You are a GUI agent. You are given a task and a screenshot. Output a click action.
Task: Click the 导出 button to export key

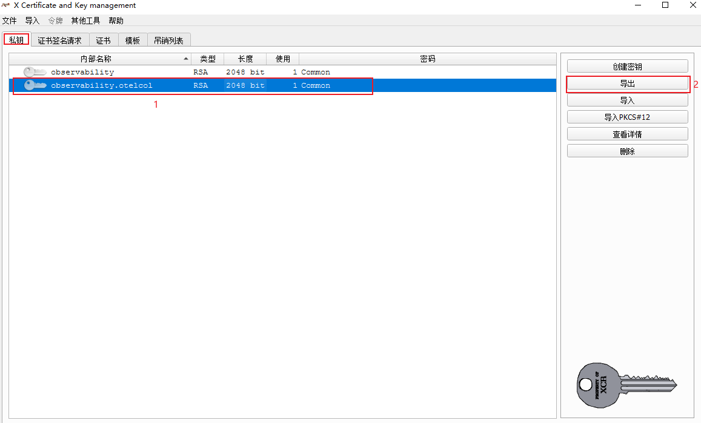pos(627,84)
